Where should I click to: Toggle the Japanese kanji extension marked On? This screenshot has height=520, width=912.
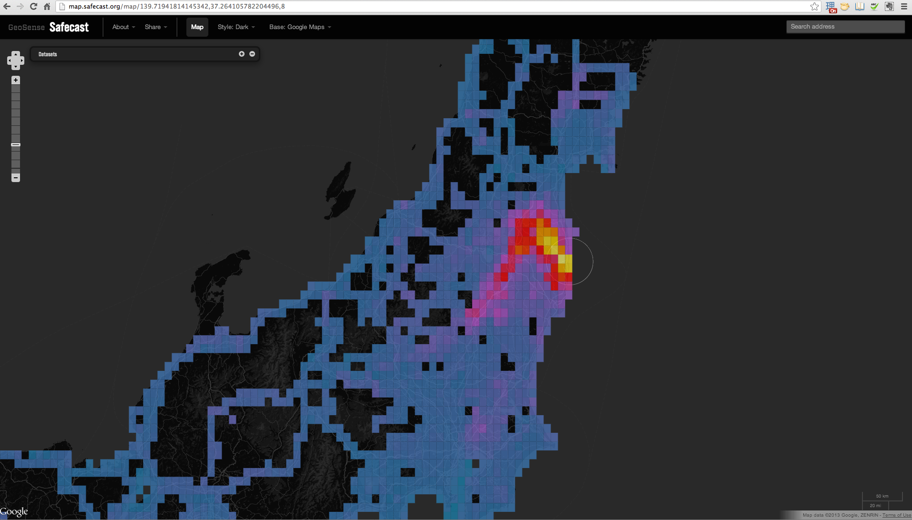tap(830, 7)
